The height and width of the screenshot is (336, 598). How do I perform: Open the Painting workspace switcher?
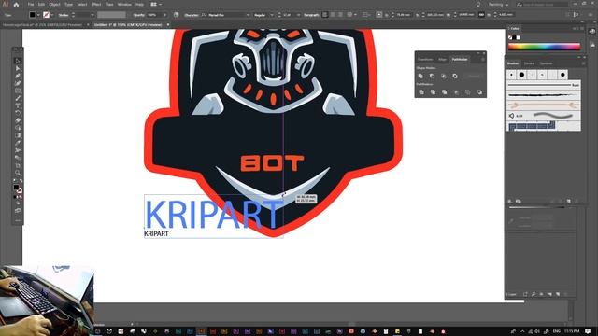pyautogui.click(x=498, y=5)
